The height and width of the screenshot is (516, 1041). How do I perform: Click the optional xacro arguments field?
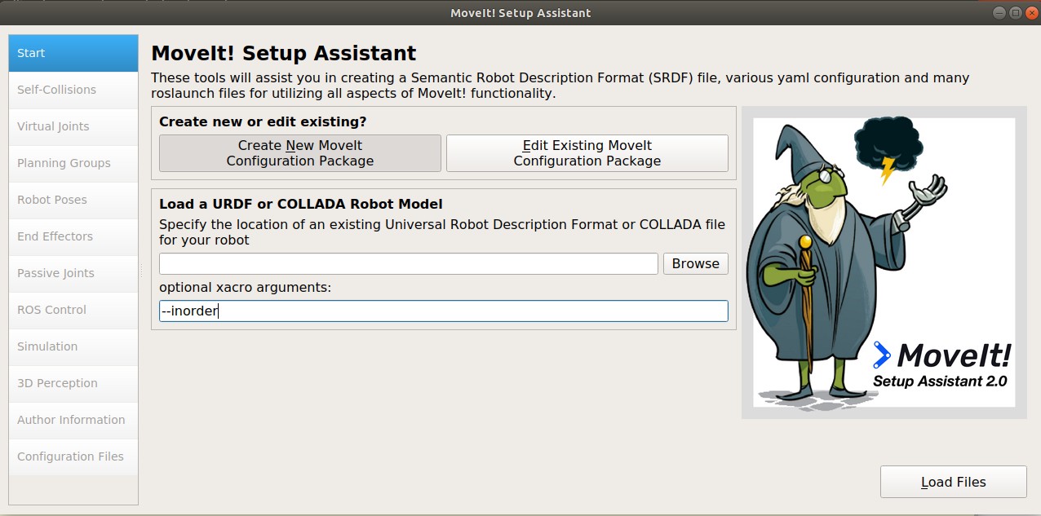[444, 311]
